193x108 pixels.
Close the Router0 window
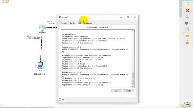pos(135,17)
